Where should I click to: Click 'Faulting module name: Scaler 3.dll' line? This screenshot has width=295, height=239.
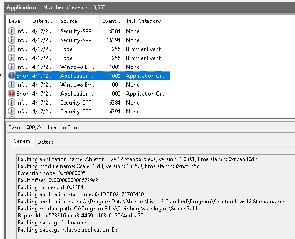coord(110,166)
